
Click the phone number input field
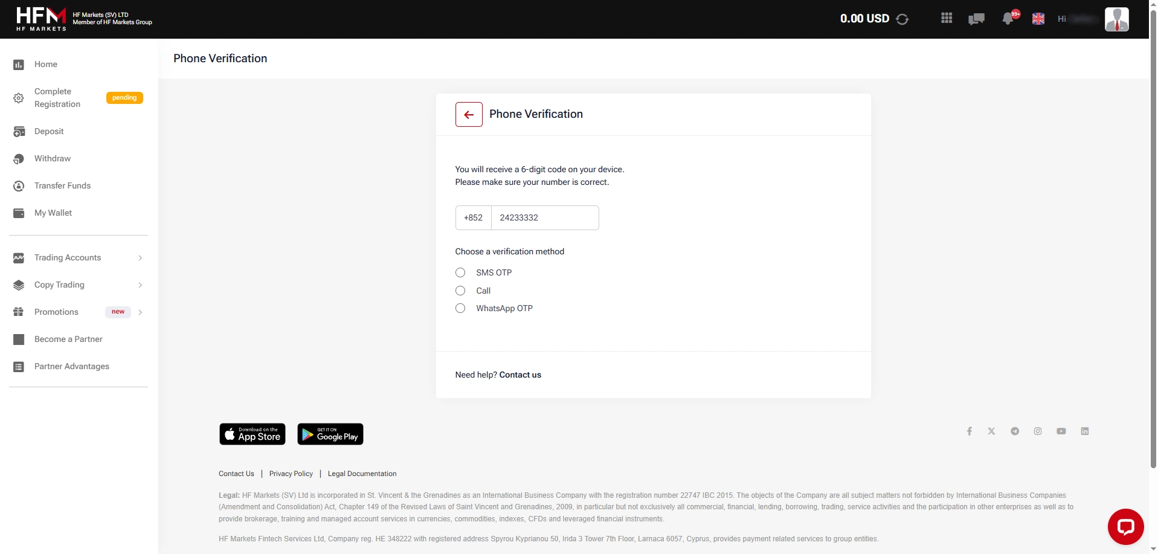coord(545,217)
